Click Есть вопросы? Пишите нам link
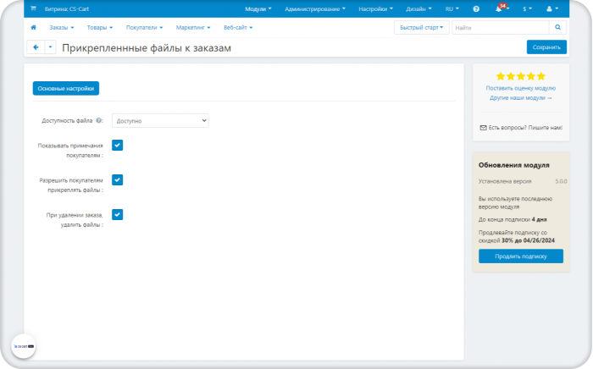Viewport: 593px width, 369px height. [x=525, y=128]
